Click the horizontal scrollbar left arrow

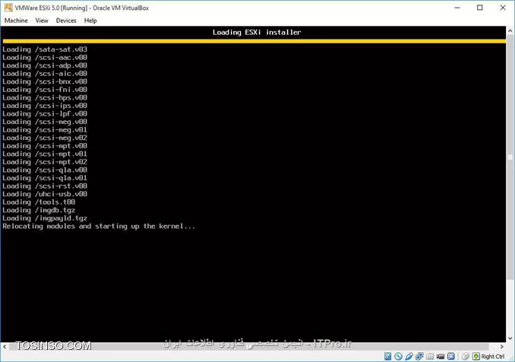pyautogui.click(x=5, y=346)
